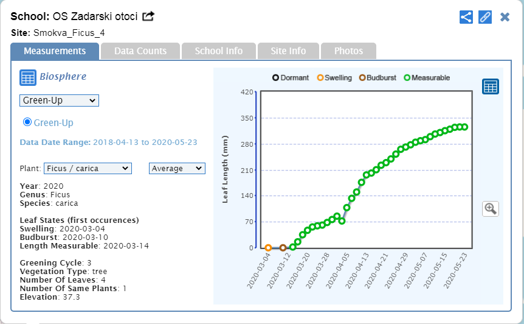Viewport: 524px width, 324px height.
Task: Click the last data point on chart
Action: (x=464, y=127)
